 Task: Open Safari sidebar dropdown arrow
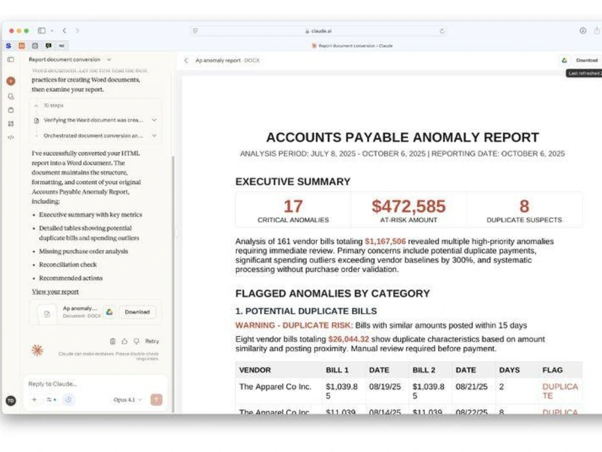click(x=52, y=31)
